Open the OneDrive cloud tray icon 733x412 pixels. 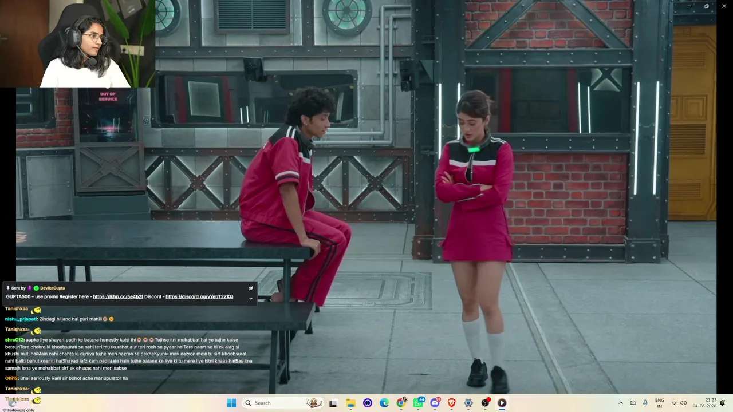point(633,403)
